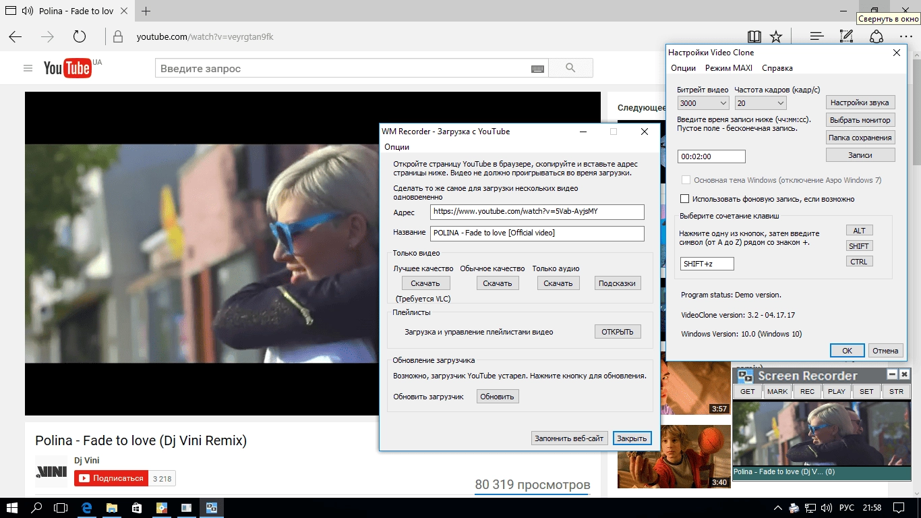Image resolution: width=921 pixels, height=518 pixels.
Task: Click Скачать under Только аудио
Action: point(558,283)
